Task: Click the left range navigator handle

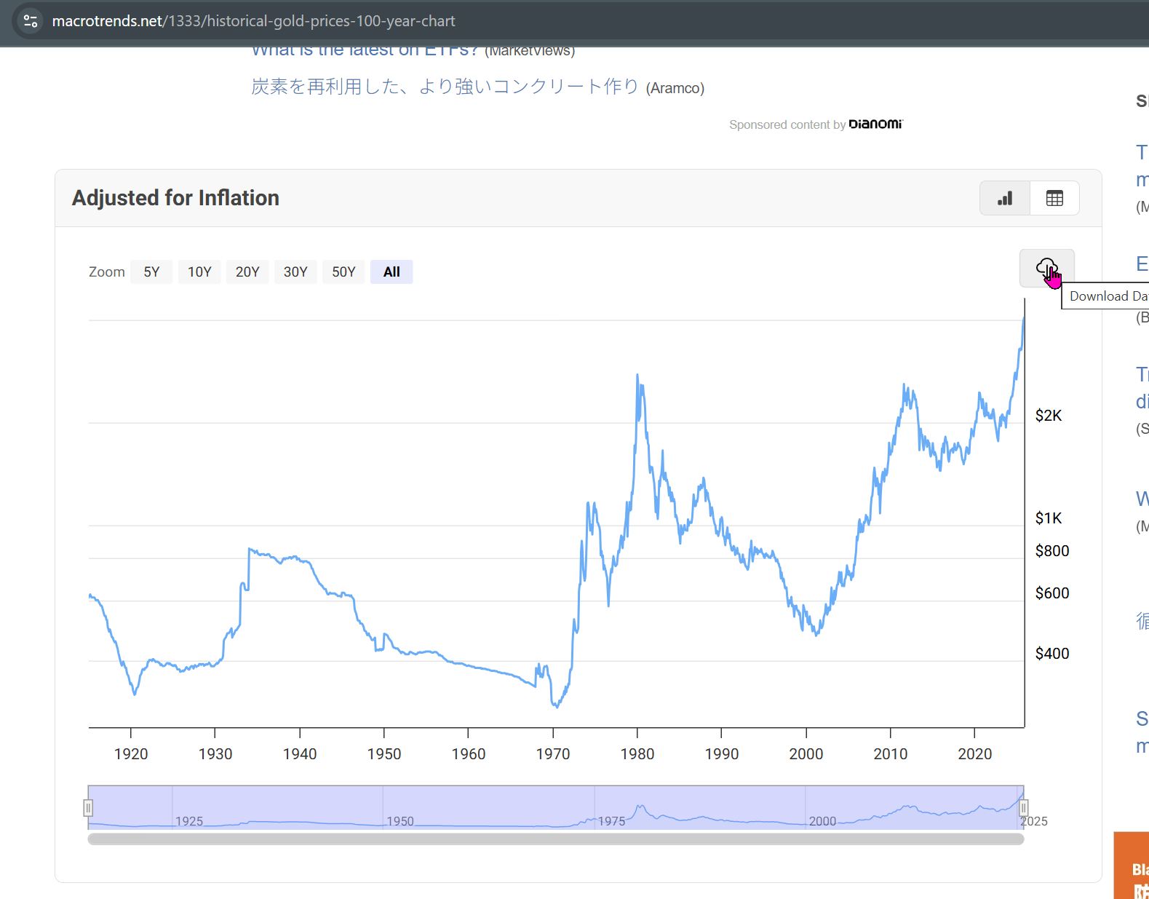Action: click(x=88, y=808)
